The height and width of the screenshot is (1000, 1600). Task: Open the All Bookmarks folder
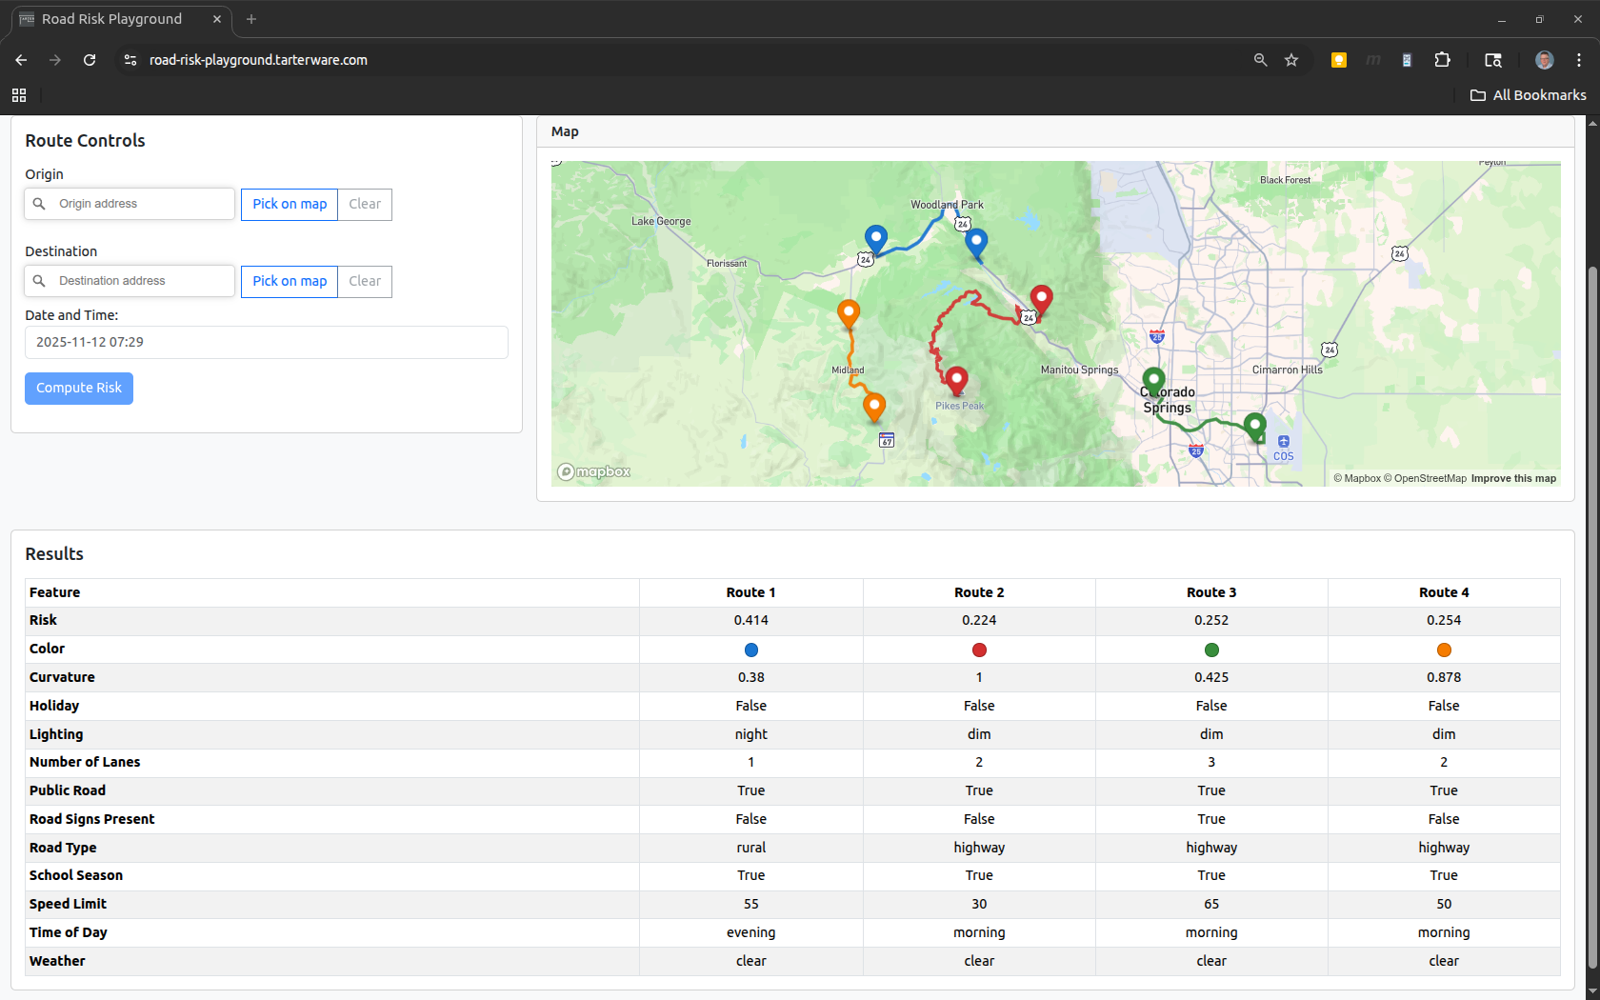coord(1529,95)
